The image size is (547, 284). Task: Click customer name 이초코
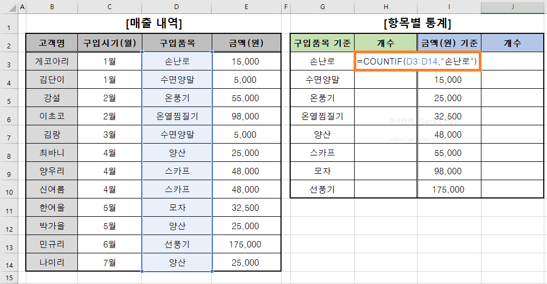tap(52, 116)
